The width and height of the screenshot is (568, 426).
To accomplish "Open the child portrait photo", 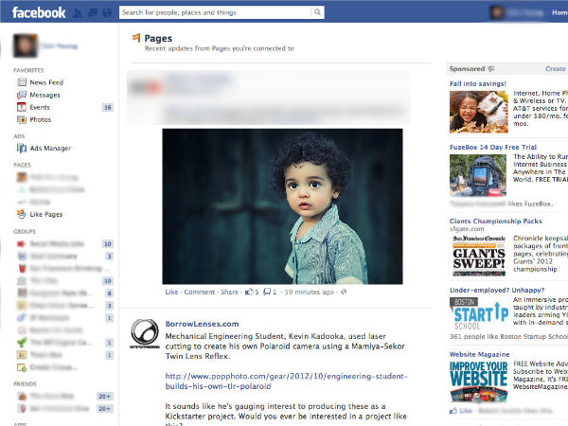I will pos(282,205).
